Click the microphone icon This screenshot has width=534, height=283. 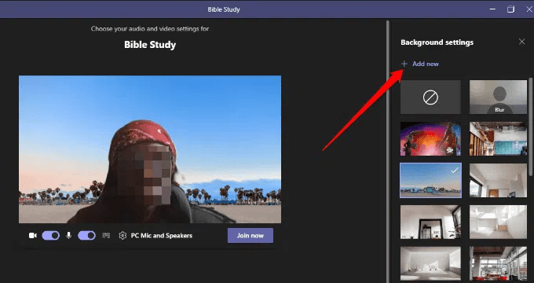(x=69, y=235)
